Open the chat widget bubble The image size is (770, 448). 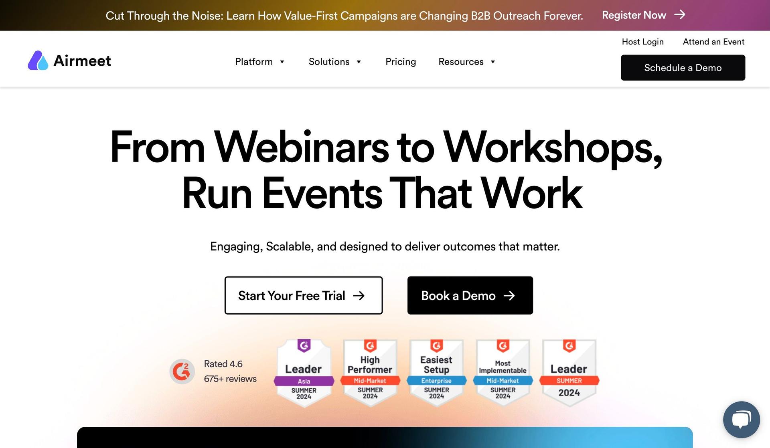pyautogui.click(x=742, y=420)
